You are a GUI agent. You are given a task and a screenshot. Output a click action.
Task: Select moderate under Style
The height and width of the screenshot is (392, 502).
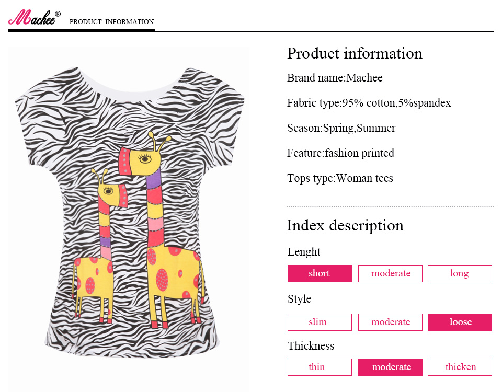click(x=390, y=322)
